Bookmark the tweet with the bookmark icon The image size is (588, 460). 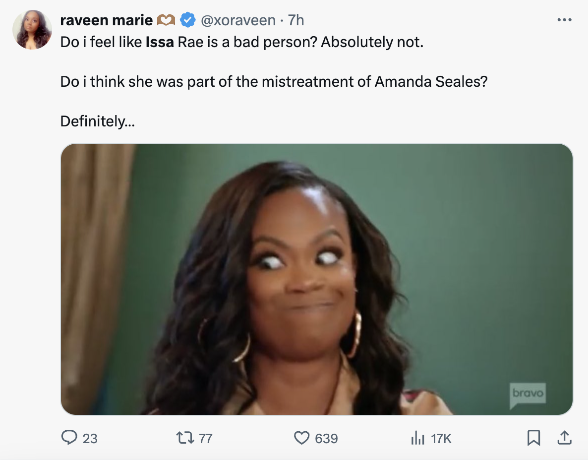(x=534, y=438)
